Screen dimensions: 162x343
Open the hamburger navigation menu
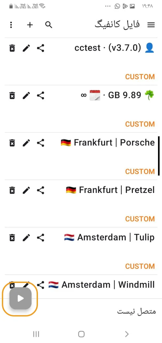click(x=151, y=25)
